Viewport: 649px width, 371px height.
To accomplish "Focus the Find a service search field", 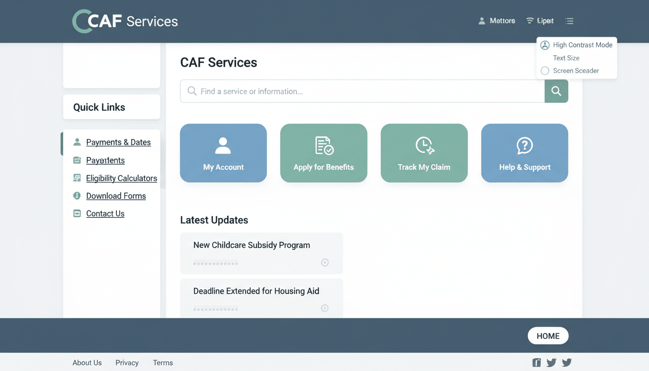I will [362, 91].
